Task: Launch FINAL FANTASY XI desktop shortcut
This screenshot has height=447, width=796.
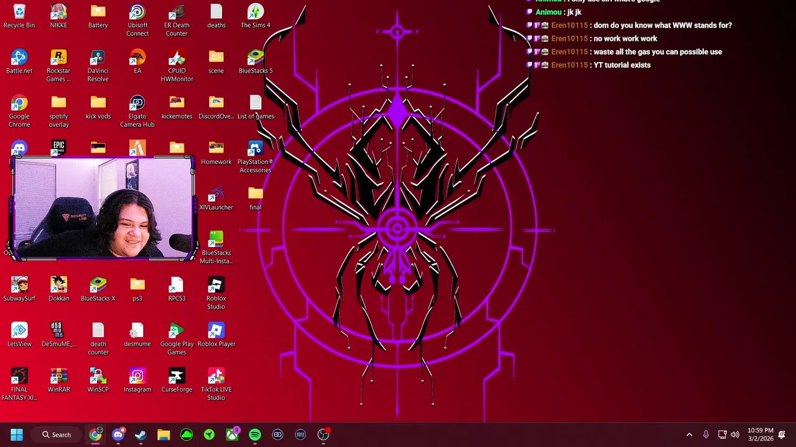Action: (19, 384)
